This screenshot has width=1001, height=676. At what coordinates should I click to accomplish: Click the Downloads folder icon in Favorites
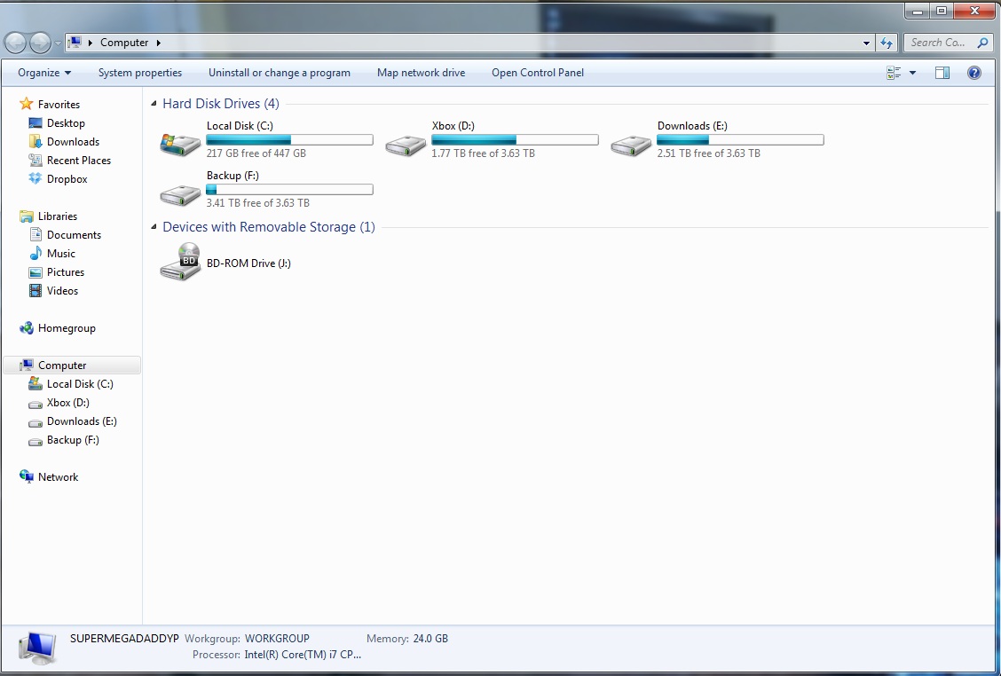pyautogui.click(x=35, y=142)
